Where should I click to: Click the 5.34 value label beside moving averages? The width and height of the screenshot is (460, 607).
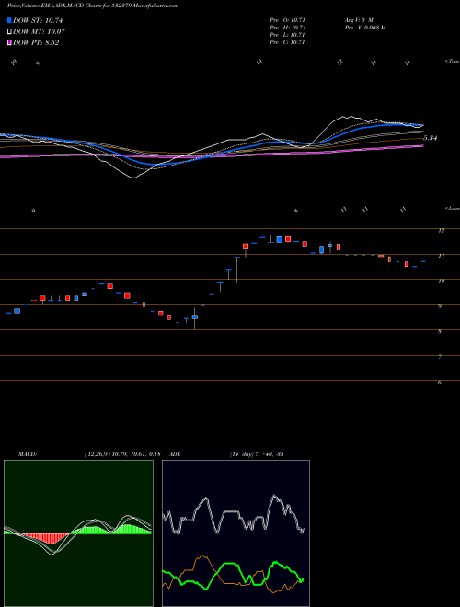[430, 138]
